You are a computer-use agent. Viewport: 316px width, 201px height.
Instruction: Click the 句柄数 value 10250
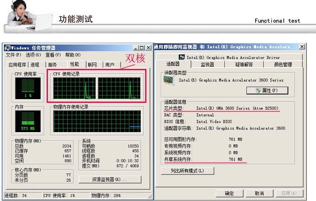(133, 146)
